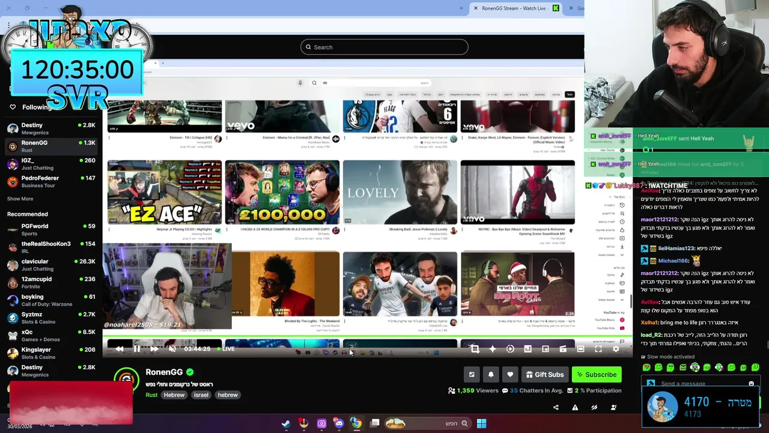Pause the stream with the pause icon
769x433 pixels.
[136, 349]
